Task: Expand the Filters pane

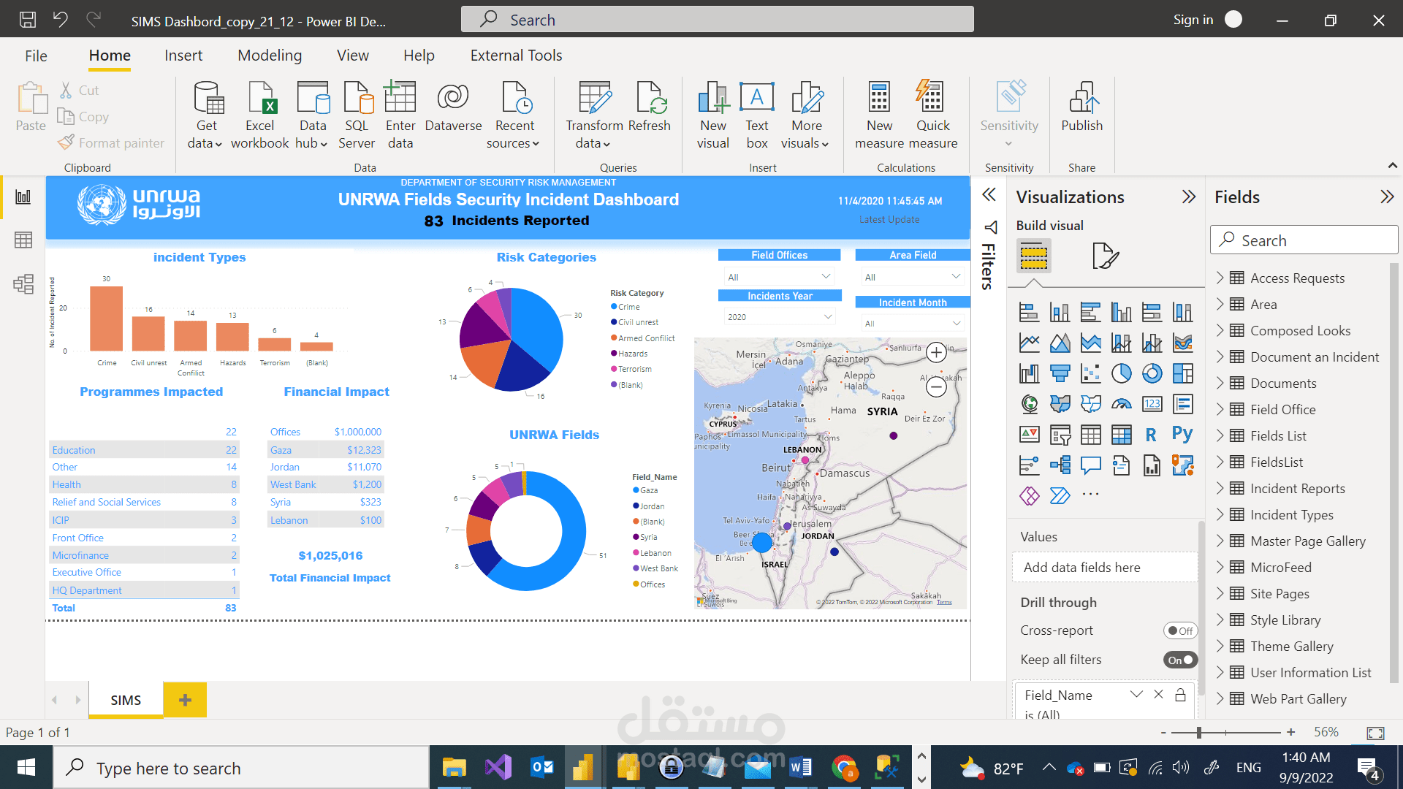Action: (x=989, y=194)
